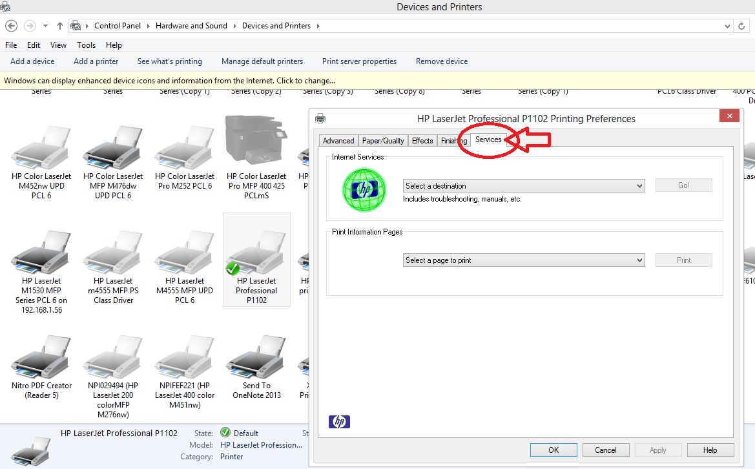Screen dimensions: 755x469
Task: Click the Apply button
Action: tap(657, 450)
